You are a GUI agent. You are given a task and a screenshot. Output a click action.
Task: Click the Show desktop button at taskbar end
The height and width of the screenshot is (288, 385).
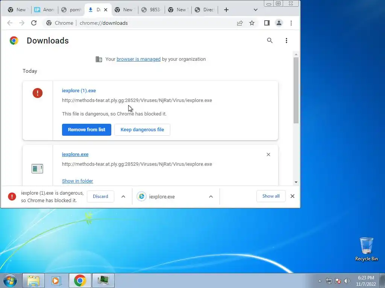point(382,280)
